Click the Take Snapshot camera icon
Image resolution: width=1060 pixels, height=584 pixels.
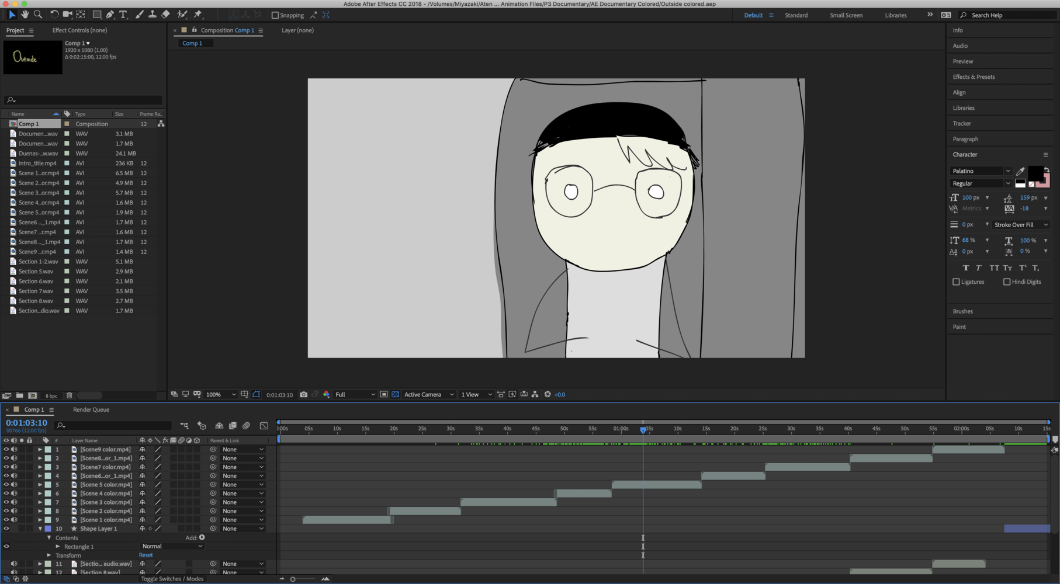click(303, 395)
